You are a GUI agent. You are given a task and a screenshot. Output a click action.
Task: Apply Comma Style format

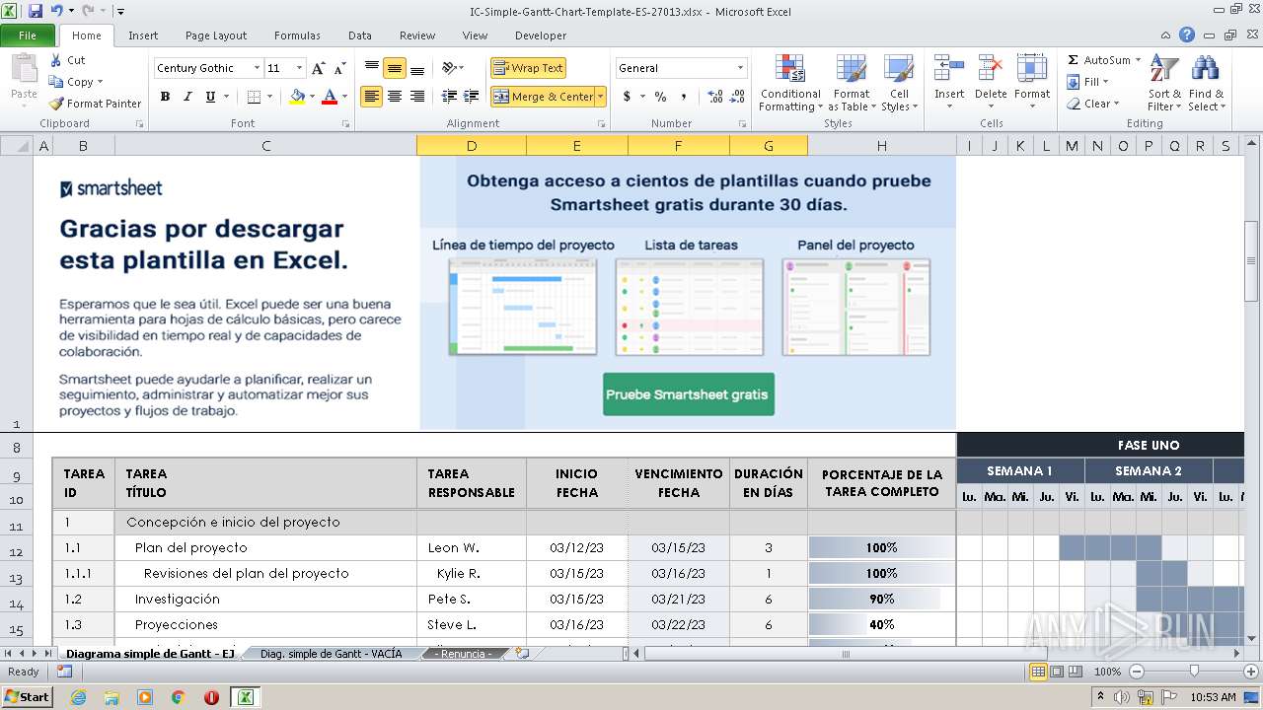click(x=684, y=97)
